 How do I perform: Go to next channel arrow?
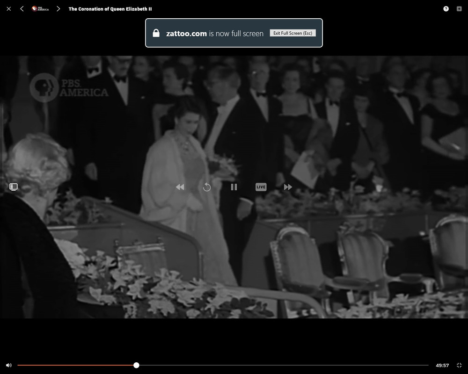(x=58, y=9)
